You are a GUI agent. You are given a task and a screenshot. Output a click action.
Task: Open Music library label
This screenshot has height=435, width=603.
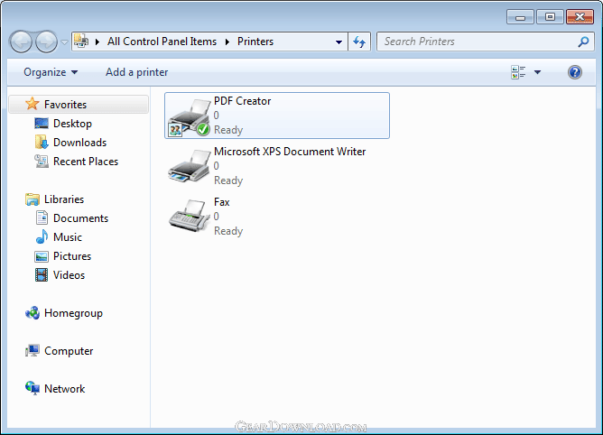68,237
